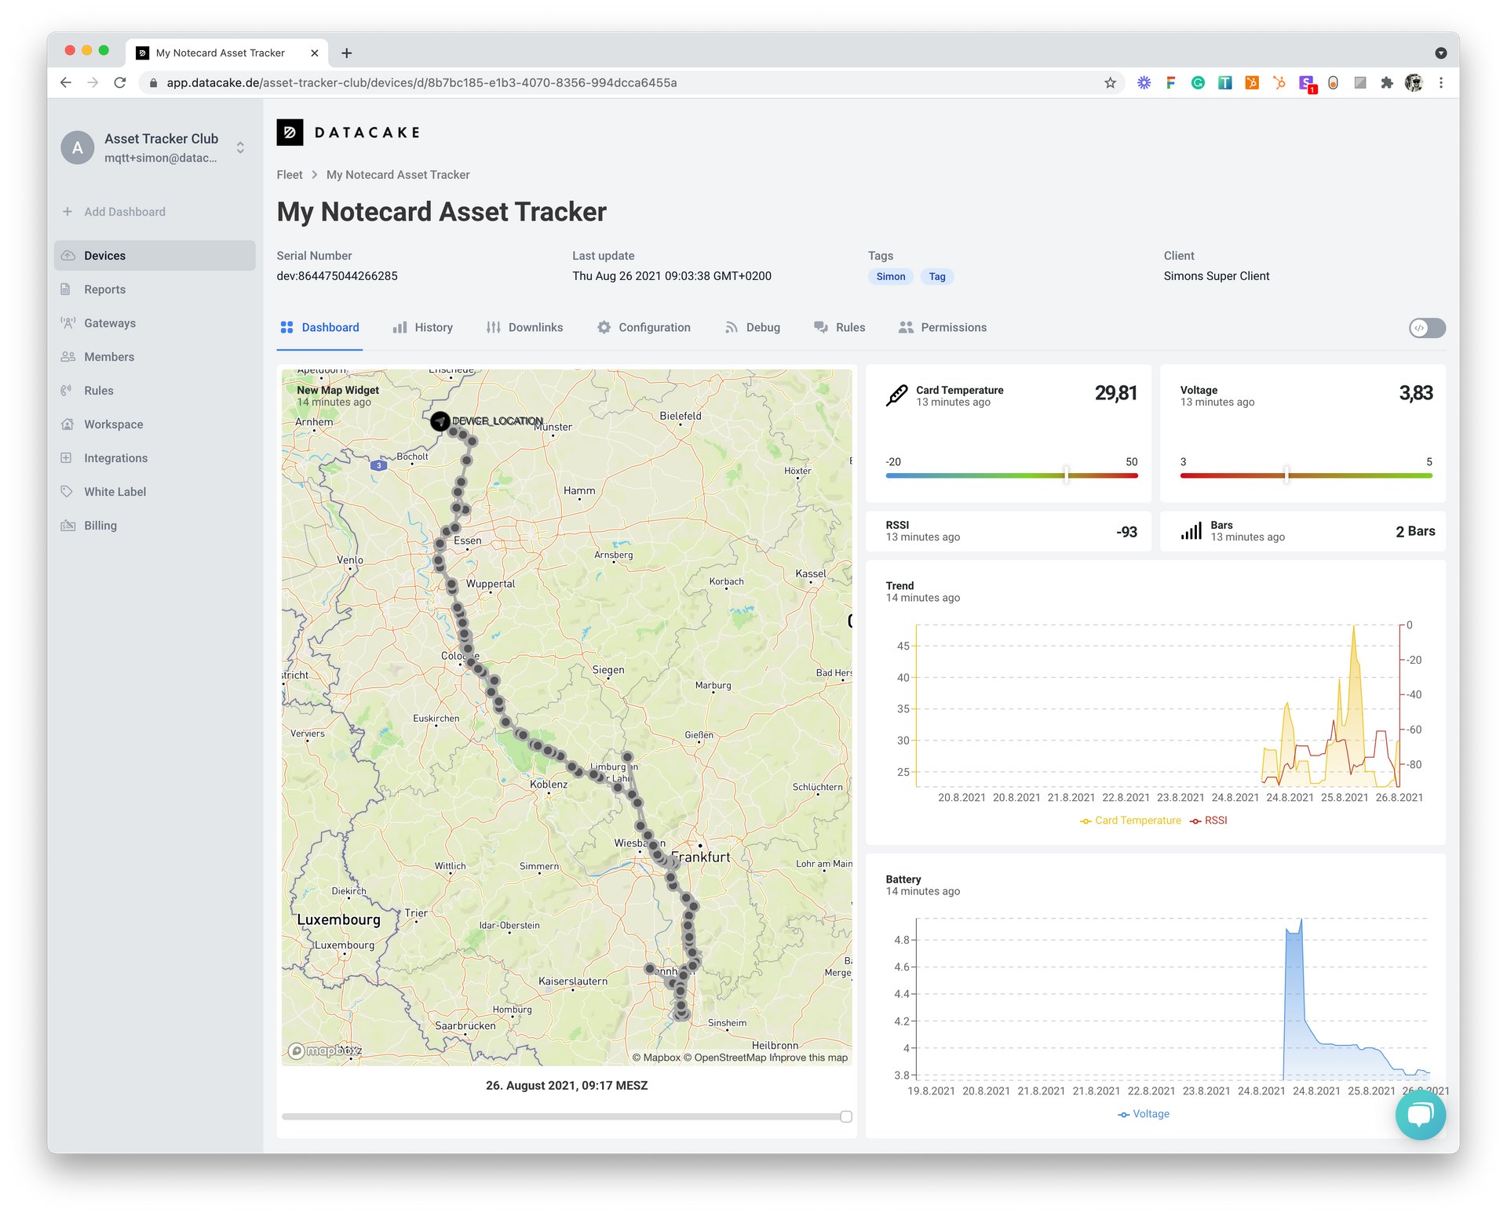Click the Billing icon in sidebar
The image size is (1507, 1216).
(x=68, y=526)
